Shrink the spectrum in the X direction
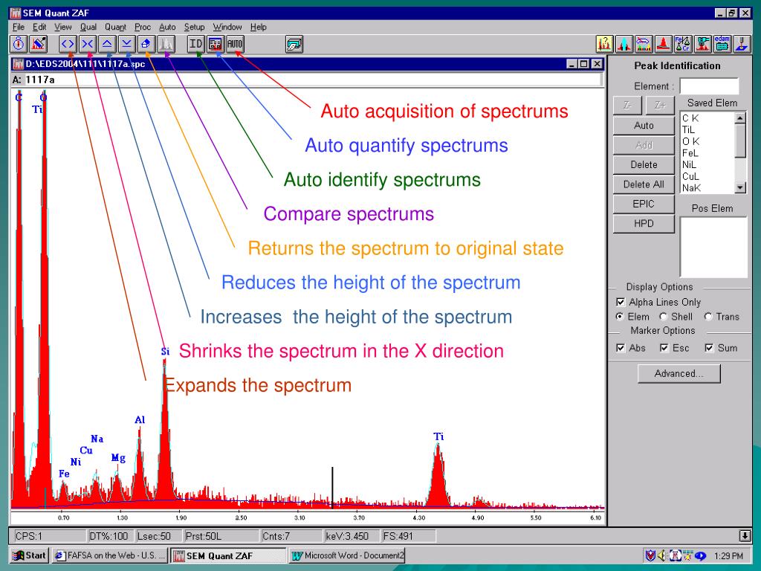Viewport: 761px width, 571px height. point(88,44)
